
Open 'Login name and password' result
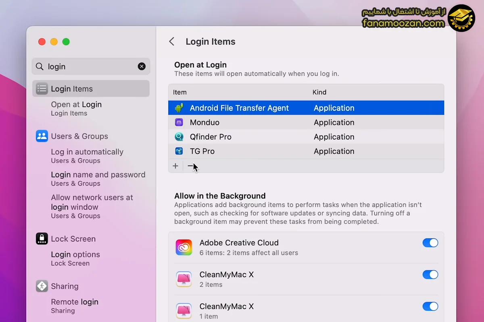click(98, 179)
